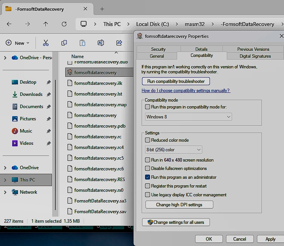Close the -FomsoftDataRecovery Explorer tab

click(x=85, y=9)
